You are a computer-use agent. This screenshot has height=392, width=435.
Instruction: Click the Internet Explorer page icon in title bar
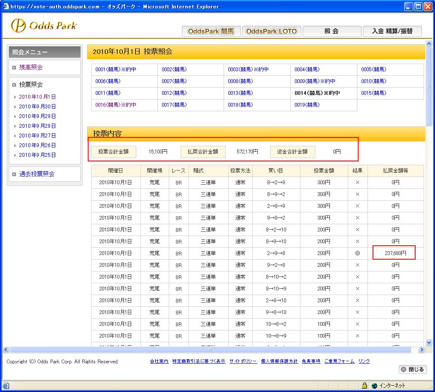(5, 7)
